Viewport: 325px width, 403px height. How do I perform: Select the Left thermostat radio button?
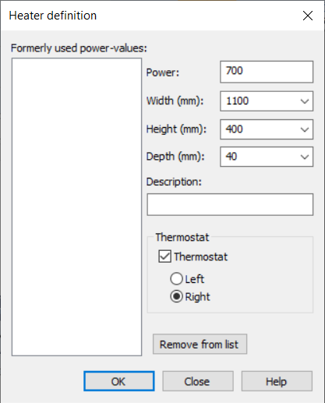[176, 279]
